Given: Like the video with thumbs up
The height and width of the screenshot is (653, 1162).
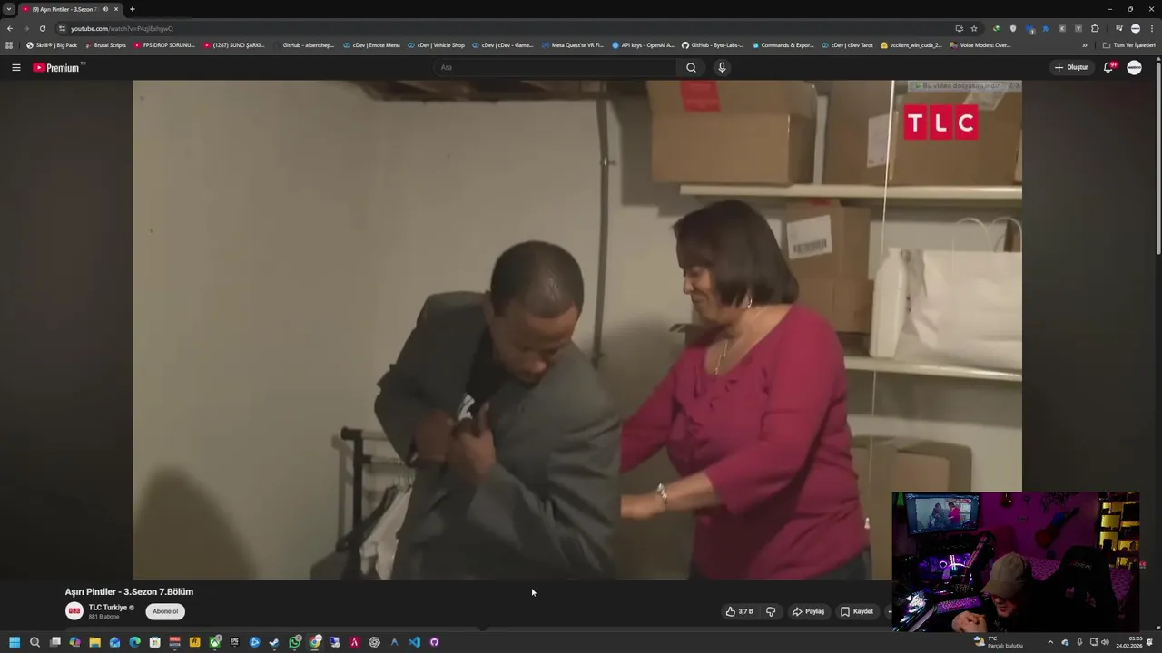Looking at the screenshot, I should click(740, 611).
